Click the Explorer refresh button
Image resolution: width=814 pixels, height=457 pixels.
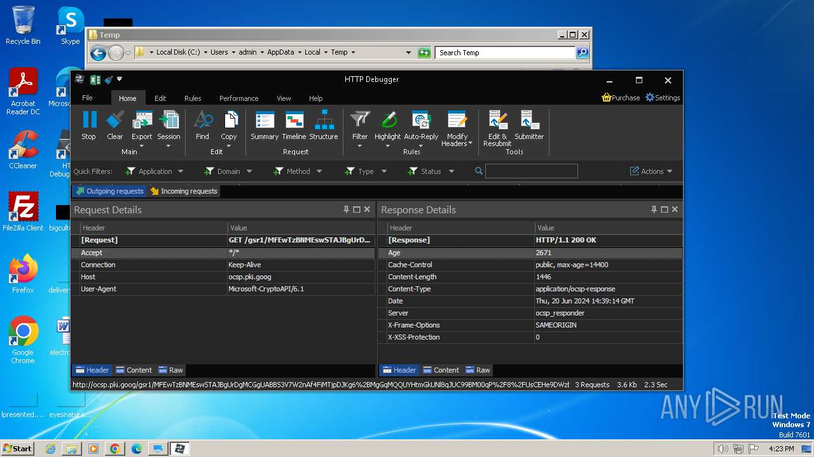424,53
